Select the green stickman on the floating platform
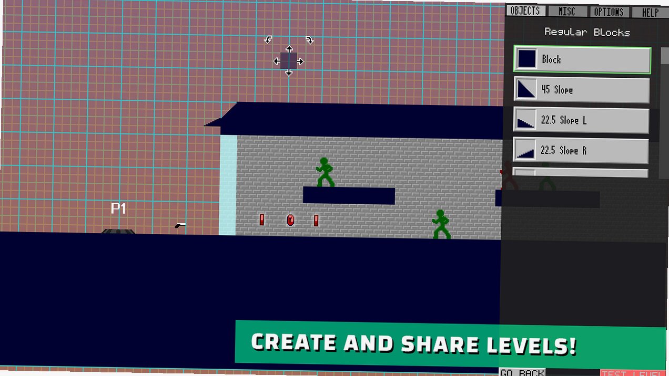This screenshot has width=669, height=376. [x=325, y=172]
